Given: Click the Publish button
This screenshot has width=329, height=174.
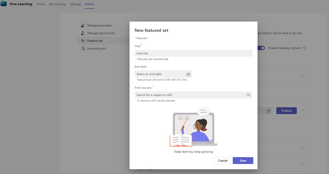Looking at the screenshot, I should coord(286,111).
